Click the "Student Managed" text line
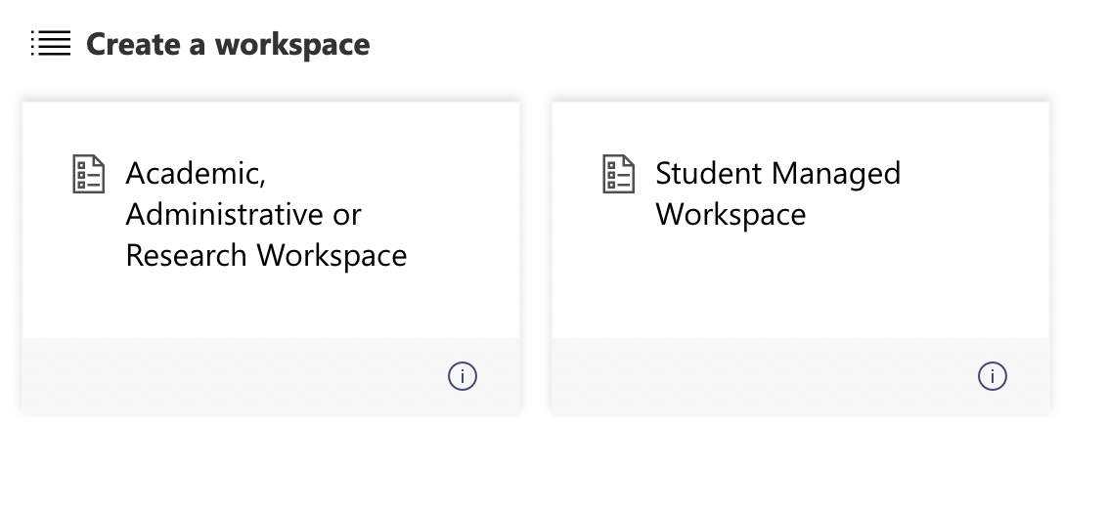The image size is (1107, 510). [x=777, y=173]
